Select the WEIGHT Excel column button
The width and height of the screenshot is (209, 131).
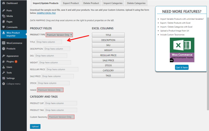[108, 50]
